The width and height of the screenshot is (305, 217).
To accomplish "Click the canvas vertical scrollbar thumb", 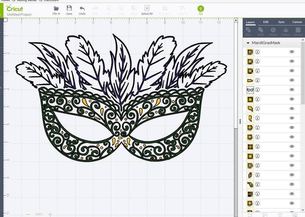I will pos(236,75).
